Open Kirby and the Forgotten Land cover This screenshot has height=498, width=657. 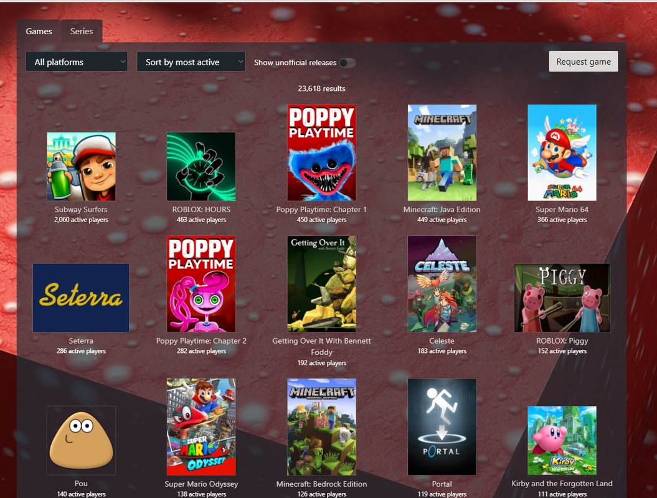[x=562, y=441]
